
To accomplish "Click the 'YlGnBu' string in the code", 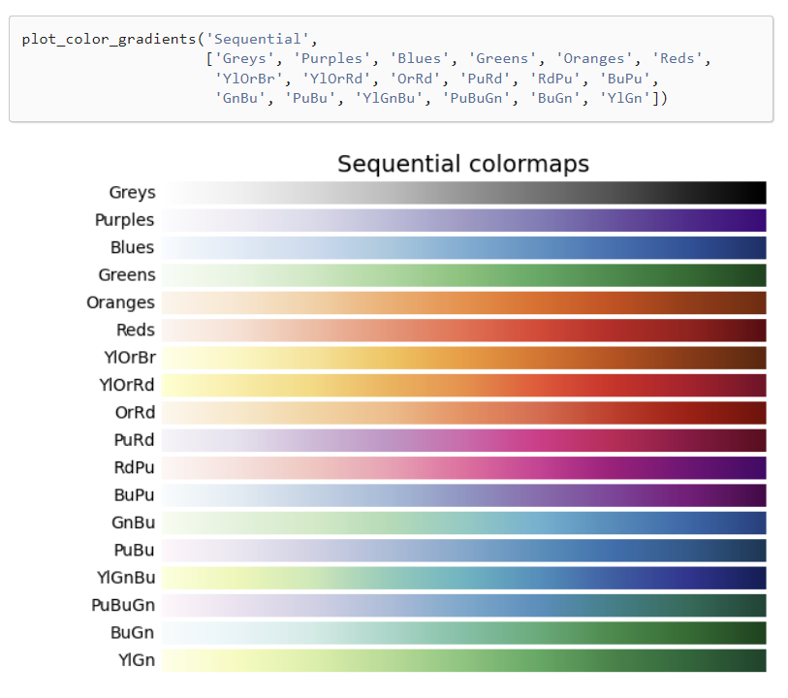I will click(389, 99).
